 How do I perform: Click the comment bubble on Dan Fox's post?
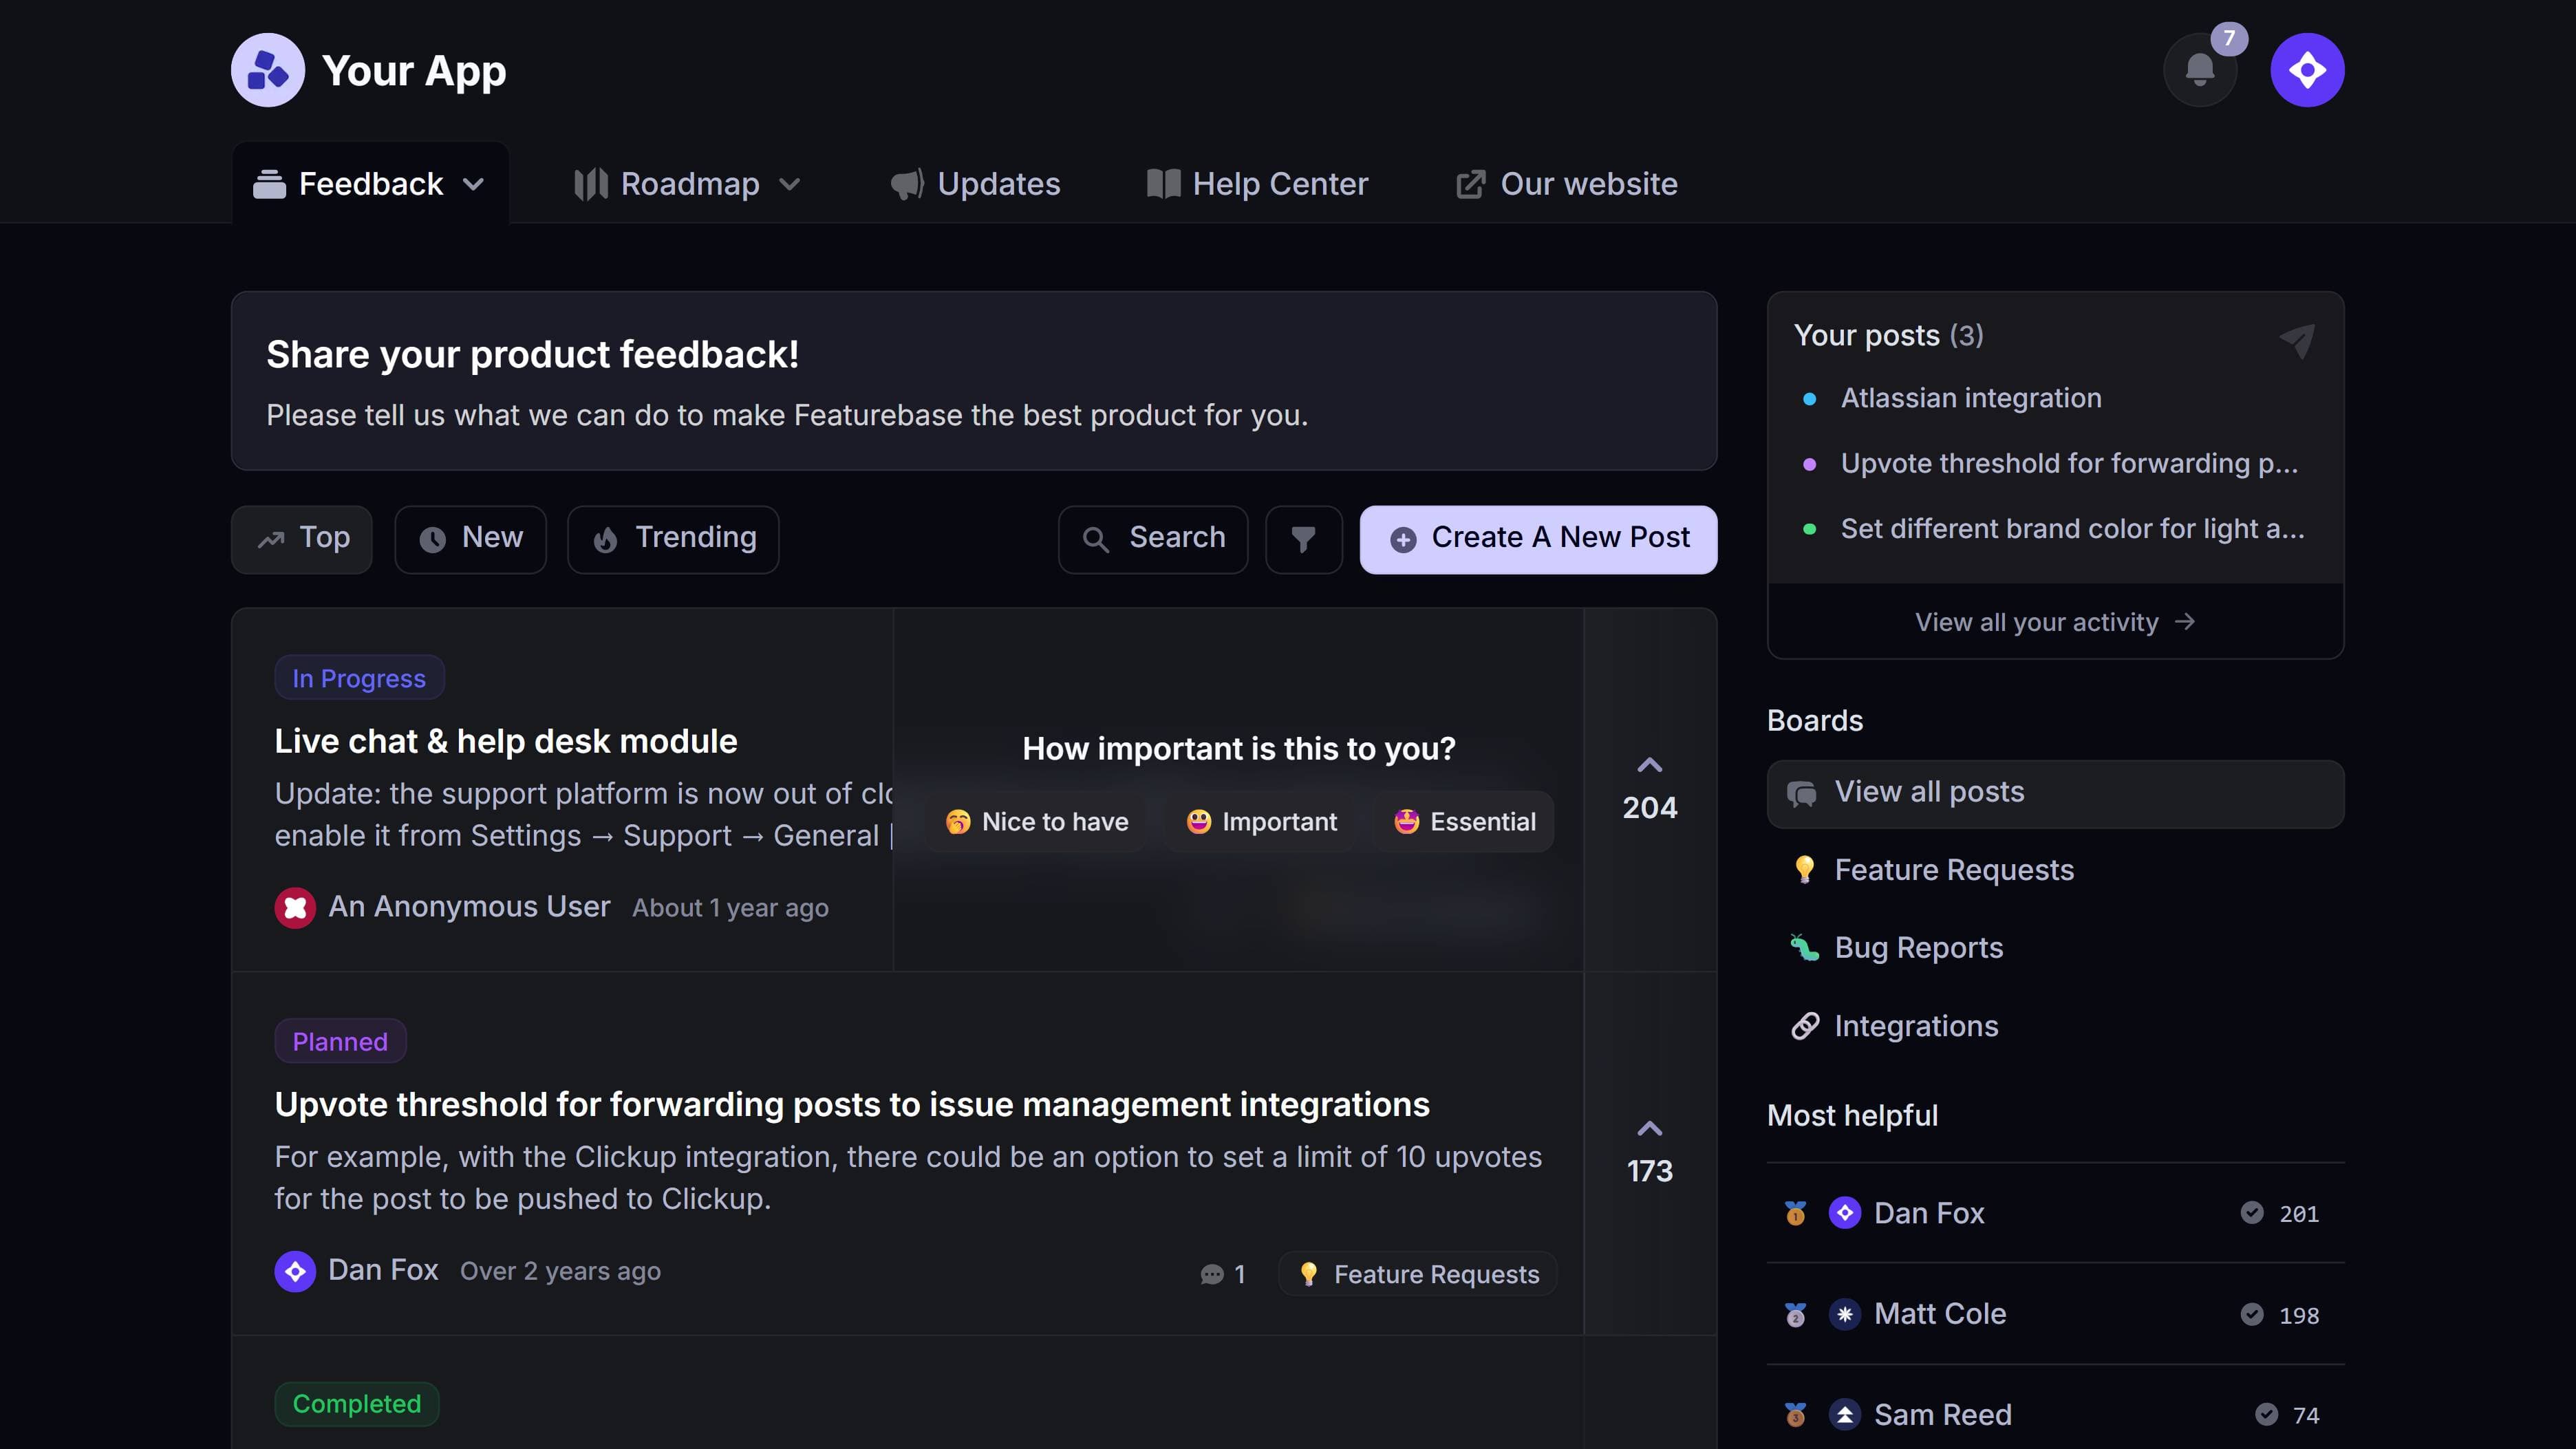click(x=1213, y=1274)
